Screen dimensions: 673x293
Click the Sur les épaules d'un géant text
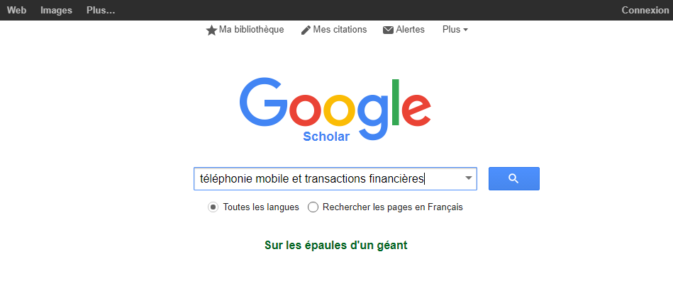pos(335,246)
